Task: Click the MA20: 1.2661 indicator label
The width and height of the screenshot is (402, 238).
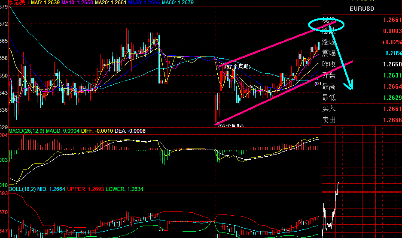Action: [x=110, y=3]
